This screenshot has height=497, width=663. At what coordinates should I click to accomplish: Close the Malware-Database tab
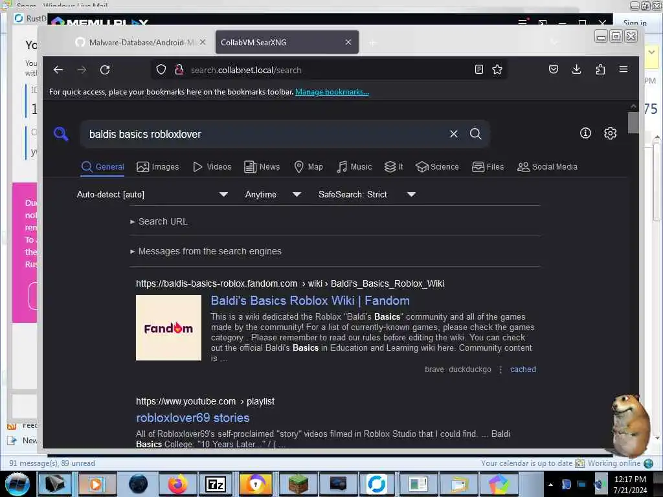click(x=203, y=42)
